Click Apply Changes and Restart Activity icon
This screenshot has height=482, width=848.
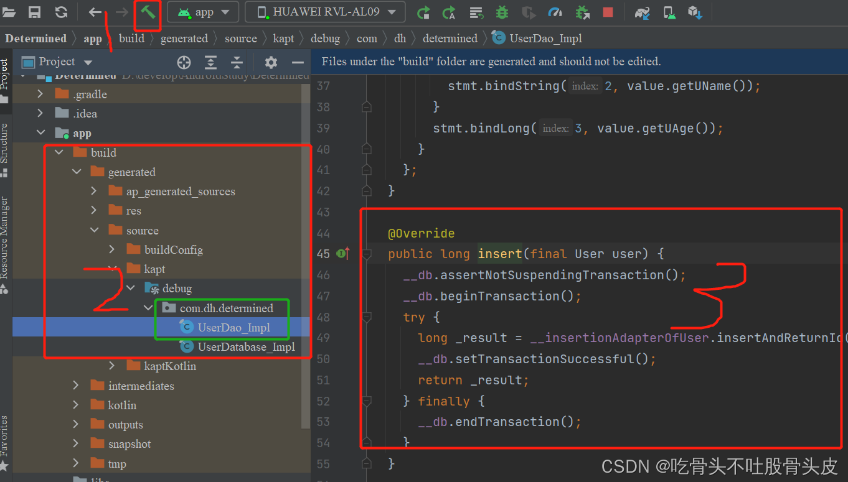449,12
